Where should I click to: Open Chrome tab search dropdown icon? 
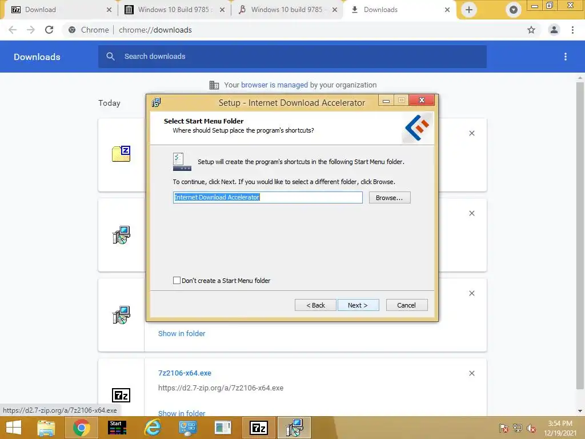pos(514,10)
